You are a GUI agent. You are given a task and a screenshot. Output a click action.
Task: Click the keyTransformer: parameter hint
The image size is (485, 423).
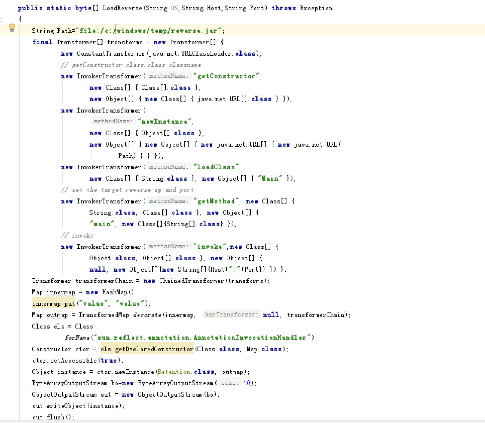pyautogui.click(x=231, y=315)
